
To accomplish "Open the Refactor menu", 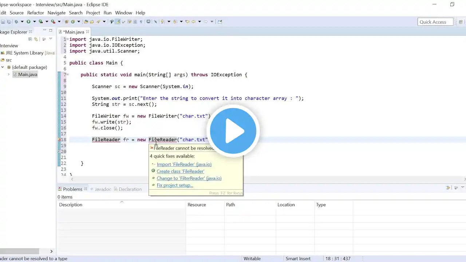I will point(35,13).
